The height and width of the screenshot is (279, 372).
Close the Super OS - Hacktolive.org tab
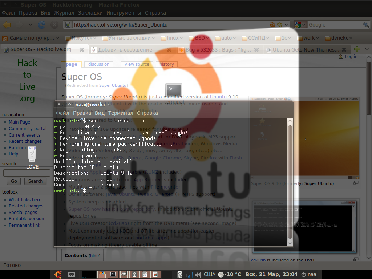pyautogui.click(x=82, y=50)
